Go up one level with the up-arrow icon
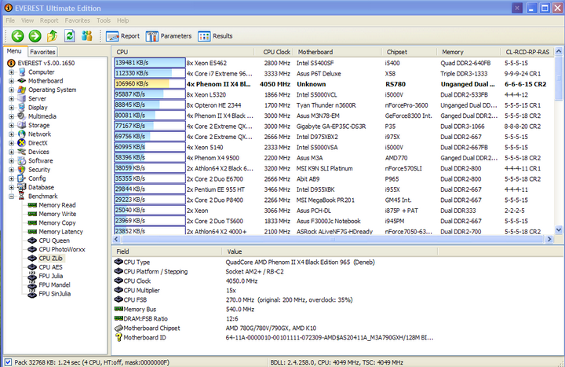 click(x=53, y=35)
